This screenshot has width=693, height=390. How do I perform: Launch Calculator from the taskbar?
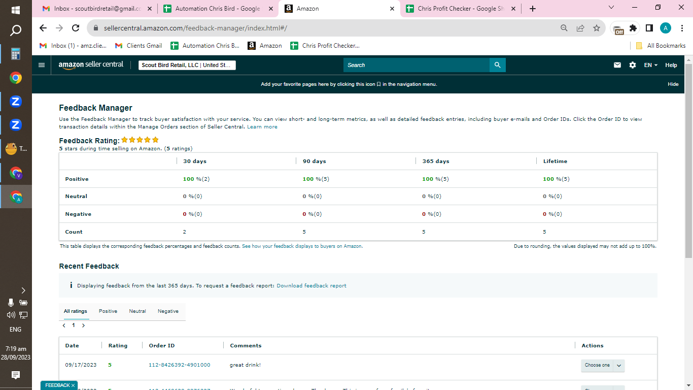pyautogui.click(x=16, y=54)
